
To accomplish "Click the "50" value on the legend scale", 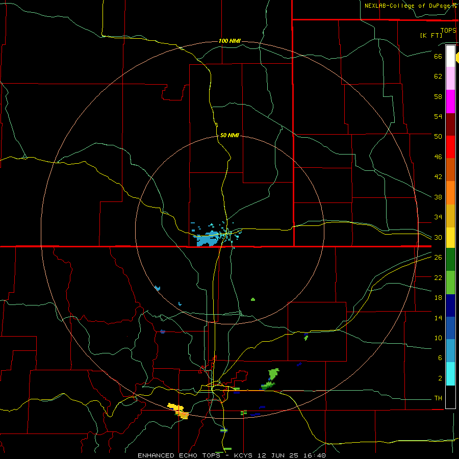I will tap(438, 136).
